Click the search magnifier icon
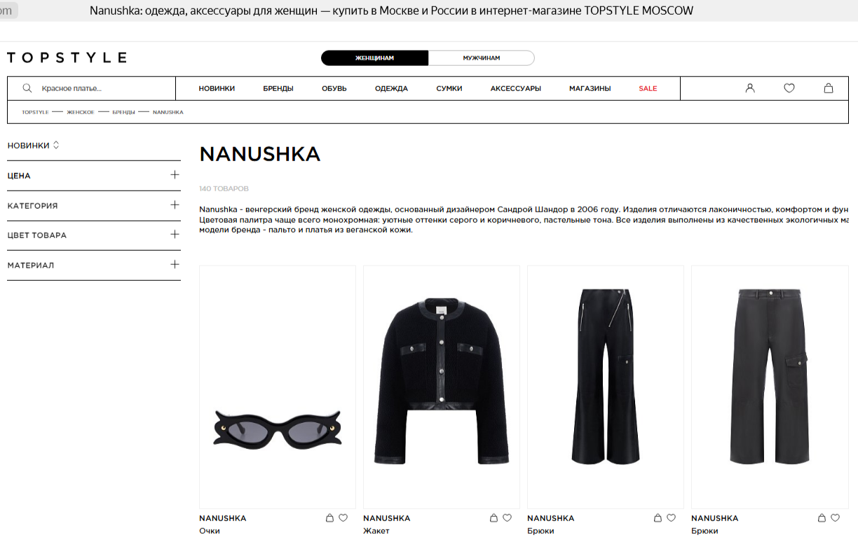Viewport: 858px width, 540px height. 27,88
